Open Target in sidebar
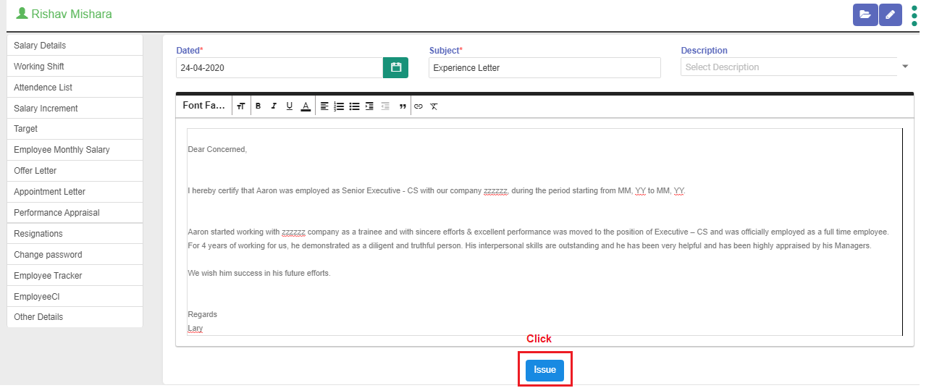942x388 pixels. (75, 129)
